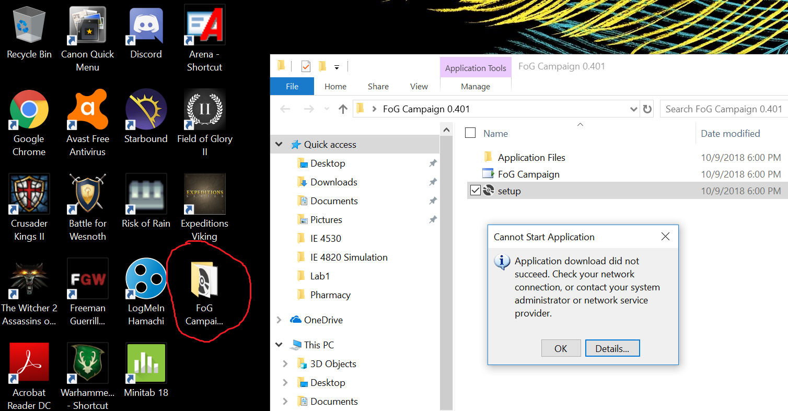Click the Details... button in error dialog
The image size is (788, 411).
pos(612,348)
